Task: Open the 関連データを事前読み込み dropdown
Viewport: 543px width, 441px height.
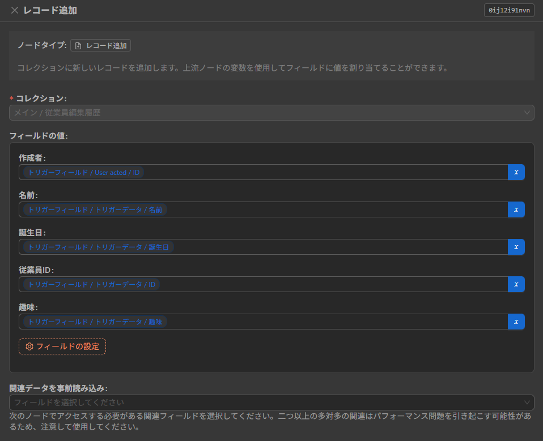Action: (x=271, y=403)
